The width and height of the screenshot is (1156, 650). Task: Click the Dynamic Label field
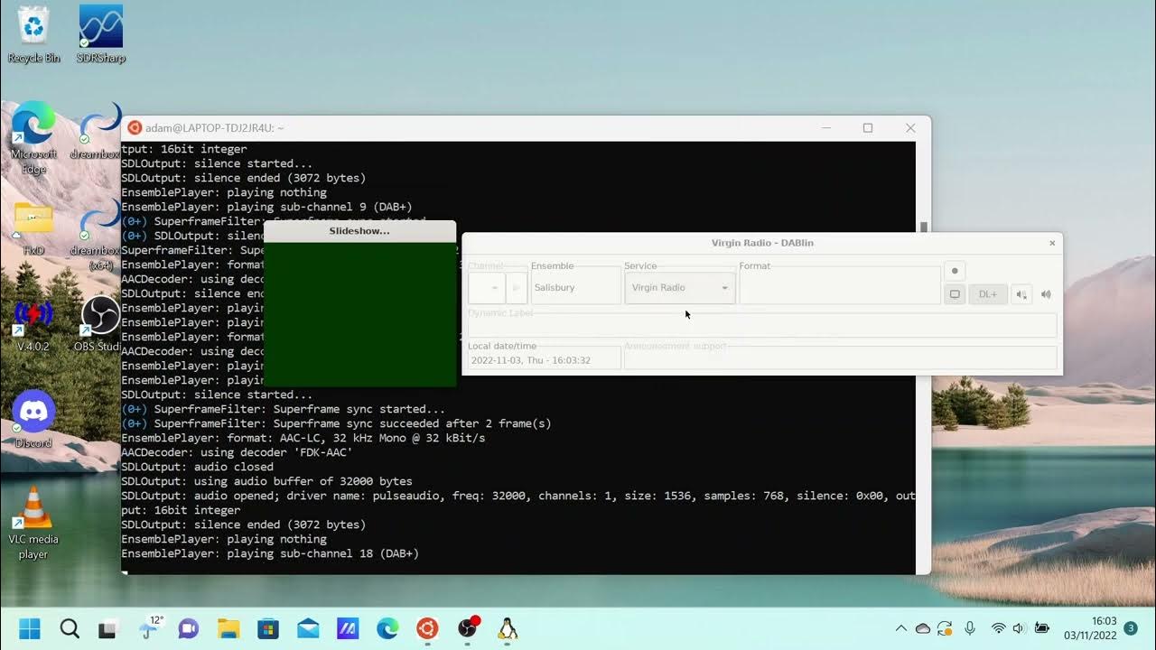pyautogui.click(x=762, y=326)
